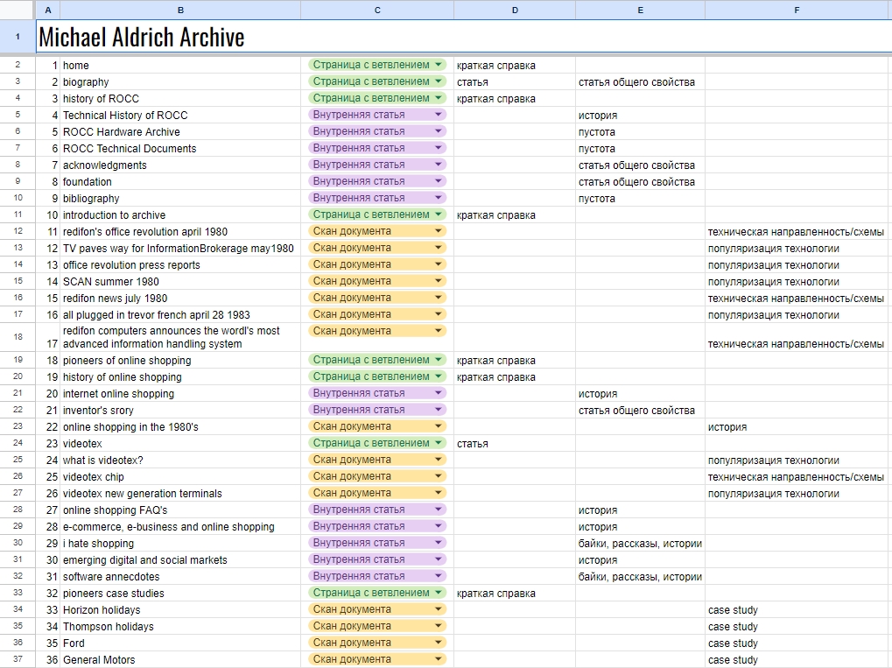Click the Michael Aldrich Archive title cell

[464, 37]
